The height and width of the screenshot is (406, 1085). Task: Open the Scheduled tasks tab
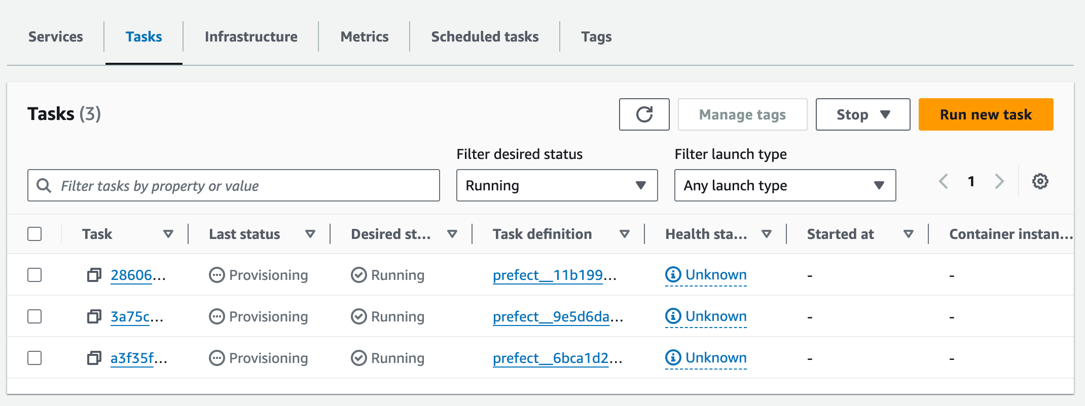[485, 37]
